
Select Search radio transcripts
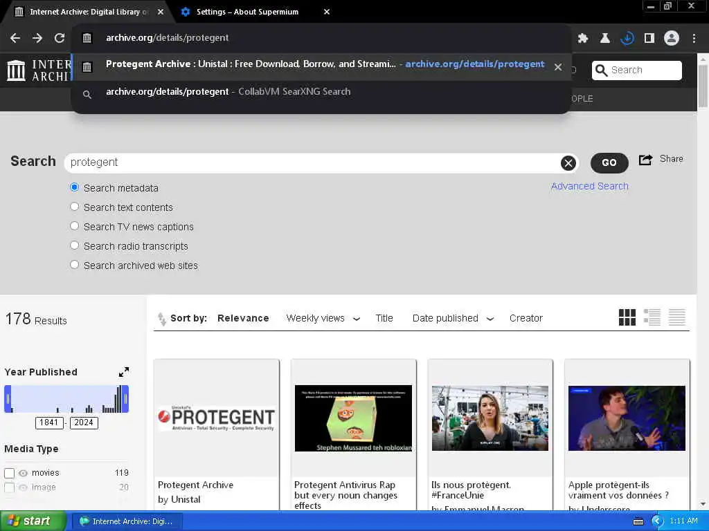pos(75,245)
